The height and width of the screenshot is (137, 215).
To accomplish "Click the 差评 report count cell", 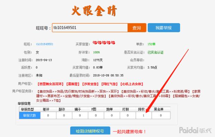I will pos(48,115).
